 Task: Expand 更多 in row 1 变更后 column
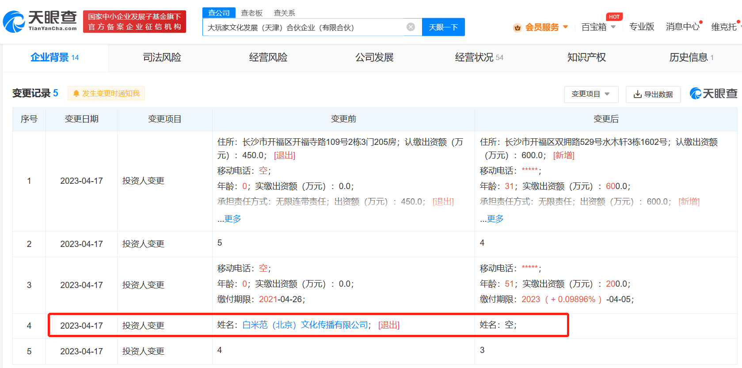click(x=495, y=219)
